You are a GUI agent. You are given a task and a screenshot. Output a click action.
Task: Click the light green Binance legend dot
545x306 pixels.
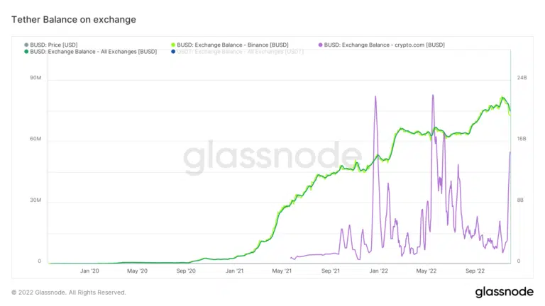coord(174,45)
